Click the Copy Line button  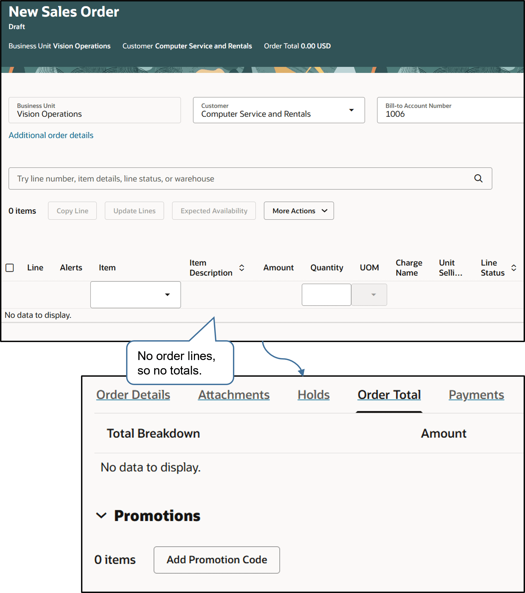click(72, 211)
